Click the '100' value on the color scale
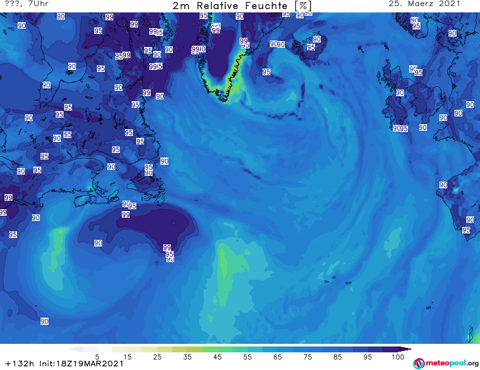The width and height of the screenshot is (480, 370). coord(398,357)
